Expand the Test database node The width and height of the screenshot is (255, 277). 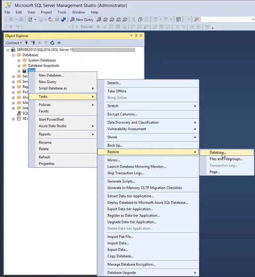(x=19, y=71)
